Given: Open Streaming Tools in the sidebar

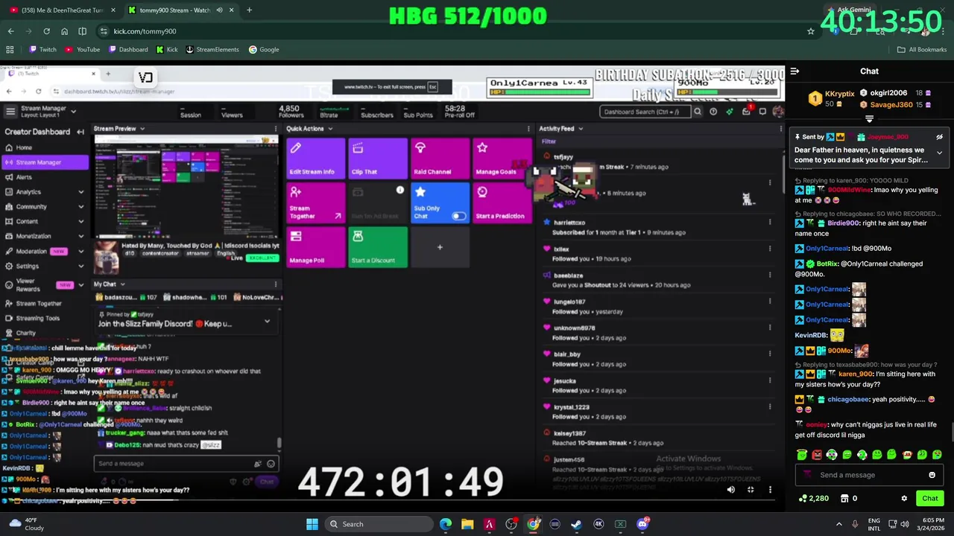Looking at the screenshot, I should 37,318.
